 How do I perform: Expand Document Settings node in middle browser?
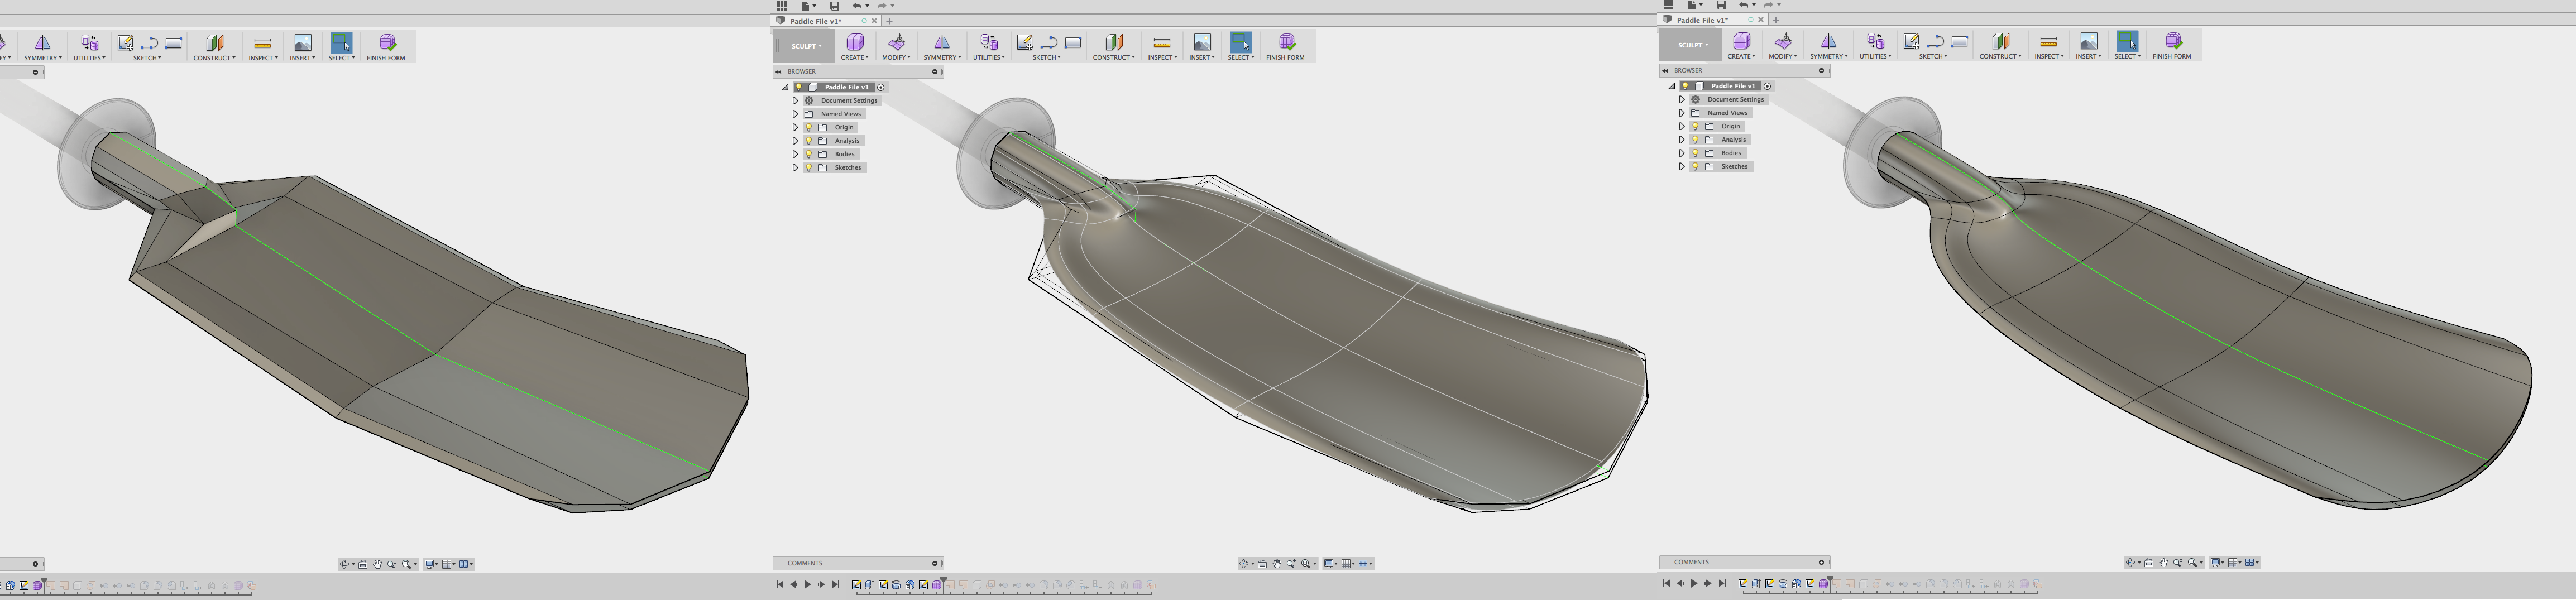point(795,100)
